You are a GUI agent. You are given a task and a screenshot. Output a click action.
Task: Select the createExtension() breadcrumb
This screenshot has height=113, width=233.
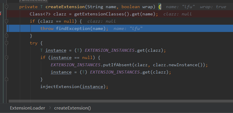coord(73,108)
